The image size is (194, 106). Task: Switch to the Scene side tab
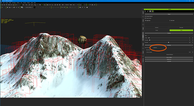[143, 21]
